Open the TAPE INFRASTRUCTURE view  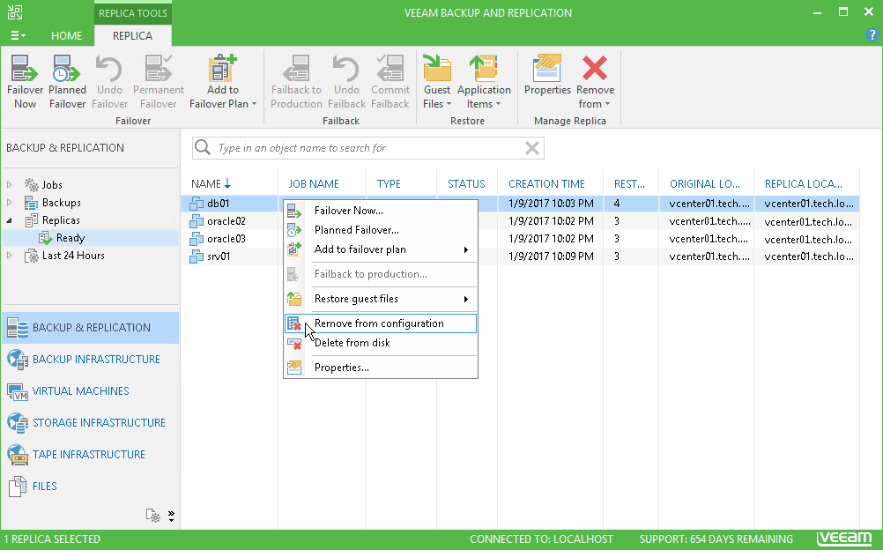click(90, 454)
